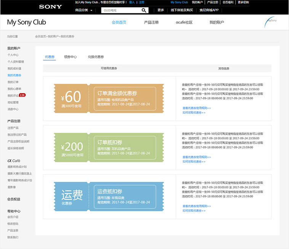This screenshot has width=289, height=249.
Task: Open 如何领取优惠券 for ¥60 coupon
Action: coord(194,113)
